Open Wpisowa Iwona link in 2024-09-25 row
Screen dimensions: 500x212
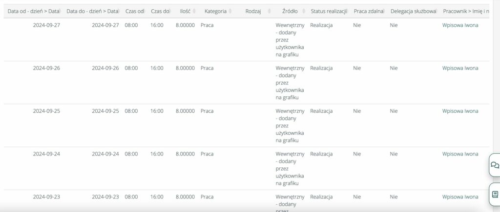pos(460,111)
